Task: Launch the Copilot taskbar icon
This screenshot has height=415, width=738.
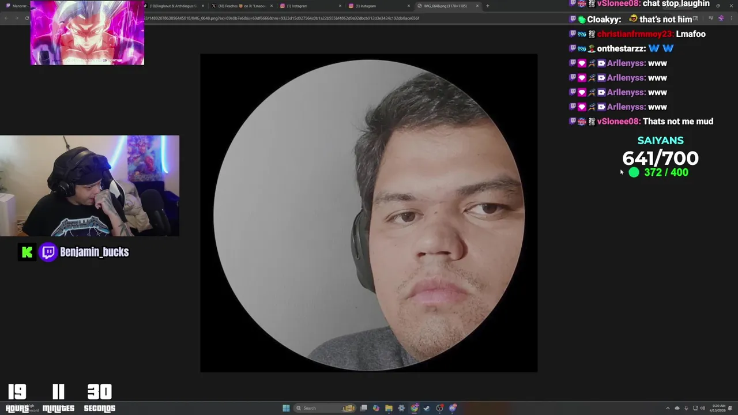Action: pyautogui.click(x=376, y=408)
